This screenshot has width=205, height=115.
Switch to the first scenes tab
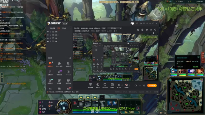pyautogui.click(x=53, y=28)
